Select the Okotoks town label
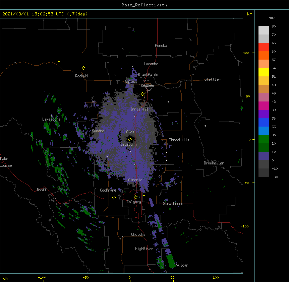Screen dimensions: 289x282 pyautogui.click(x=138, y=234)
